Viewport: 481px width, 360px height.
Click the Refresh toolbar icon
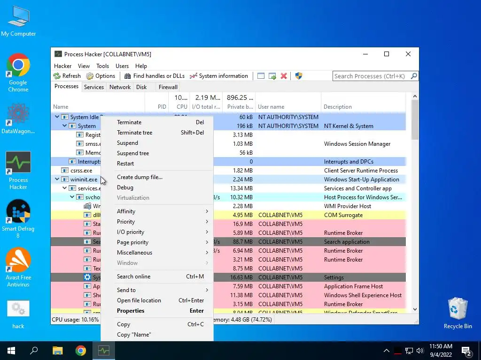(57, 76)
